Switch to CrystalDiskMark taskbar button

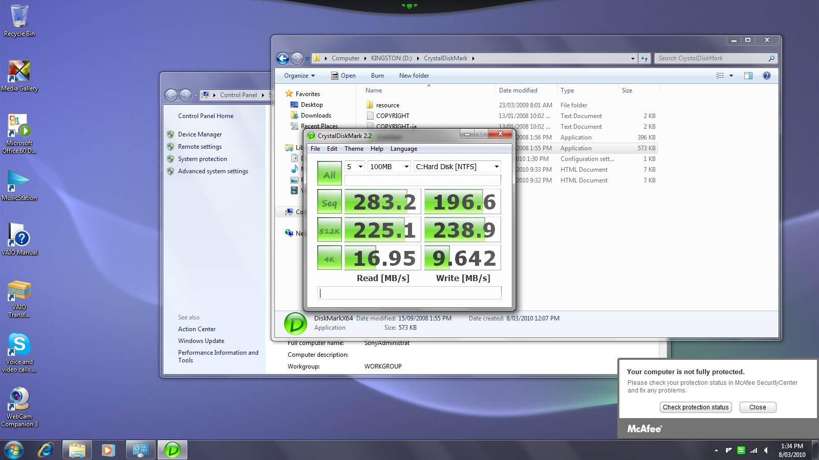point(173,450)
